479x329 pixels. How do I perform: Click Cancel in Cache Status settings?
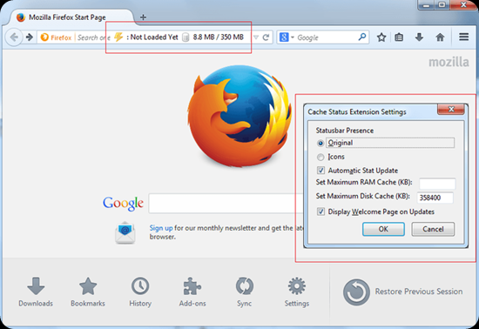[433, 229]
